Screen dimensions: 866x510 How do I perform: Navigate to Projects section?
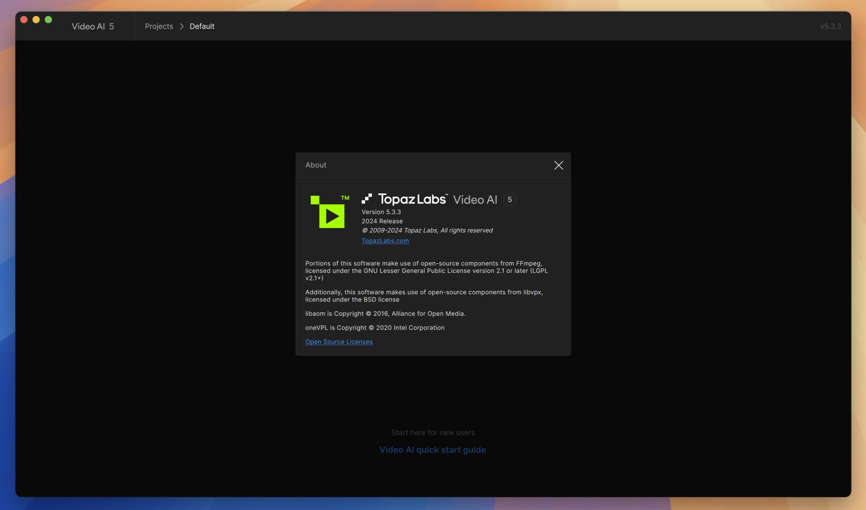(x=158, y=25)
